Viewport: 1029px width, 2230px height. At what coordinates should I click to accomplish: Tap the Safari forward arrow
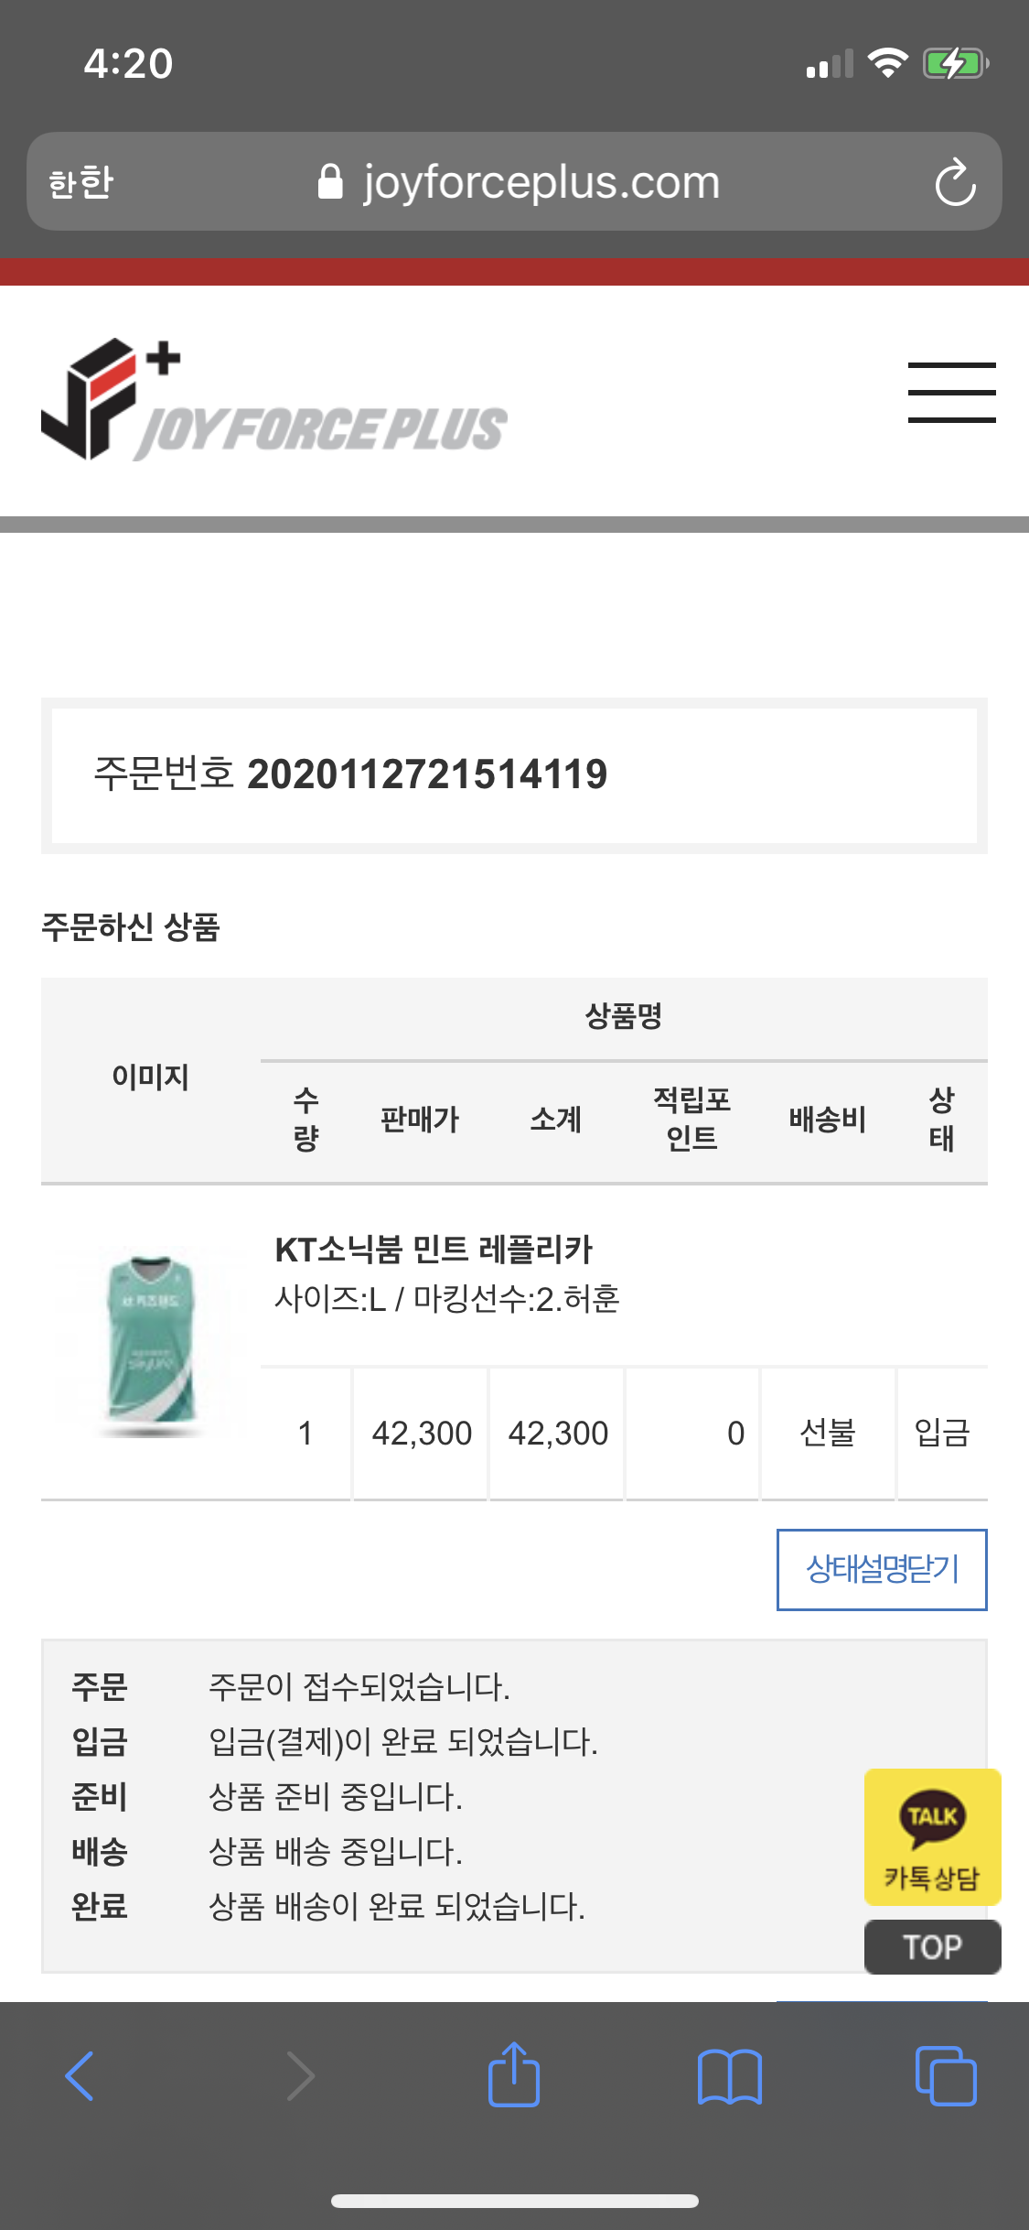point(300,2076)
